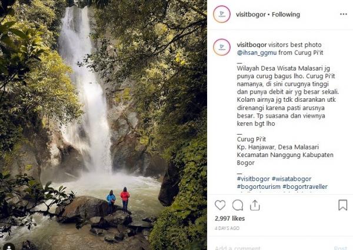Browse the #bogortourism hashtag
Image resolution: width=353 pixels, height=250 pixels.
pyautogui.click(x=258, y=186)
